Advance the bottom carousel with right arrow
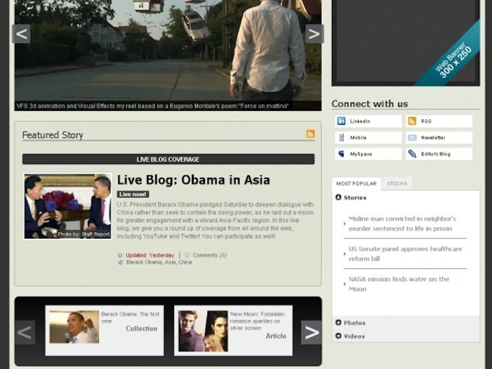This screenshot has width=492, height=369. coord(311,332)
